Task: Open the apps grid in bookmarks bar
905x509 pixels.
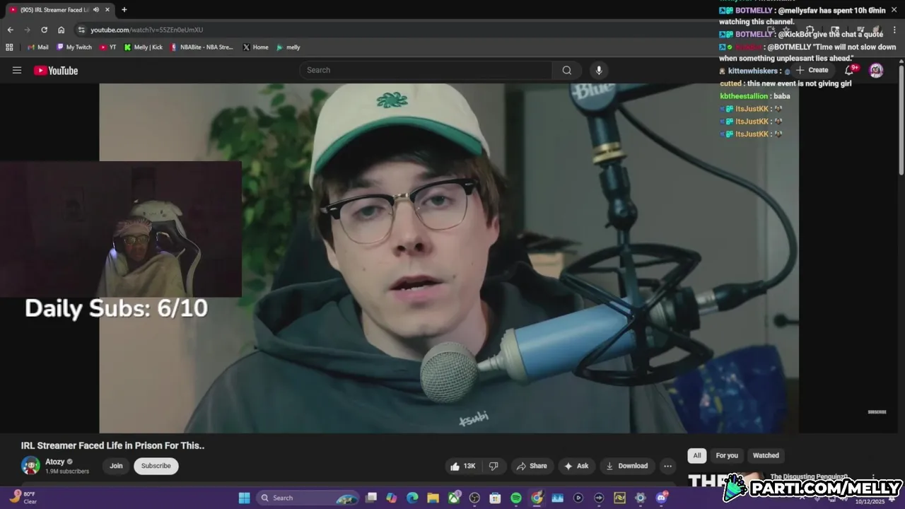Action: coord(9,47)
